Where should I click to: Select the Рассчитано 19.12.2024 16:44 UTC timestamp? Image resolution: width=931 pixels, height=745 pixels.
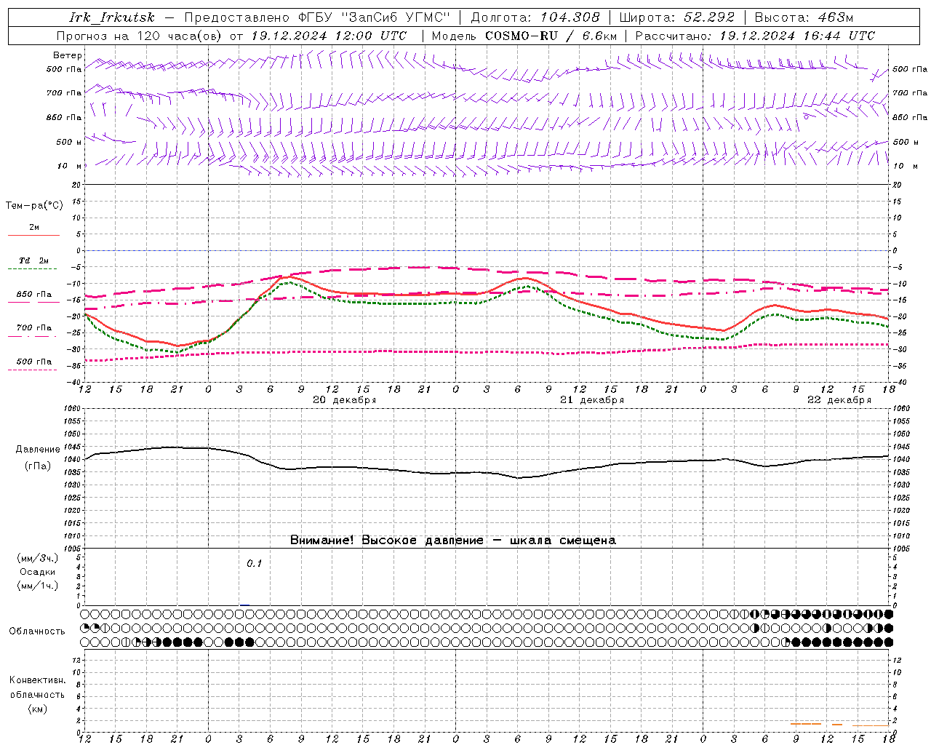[x=755, y=36]
